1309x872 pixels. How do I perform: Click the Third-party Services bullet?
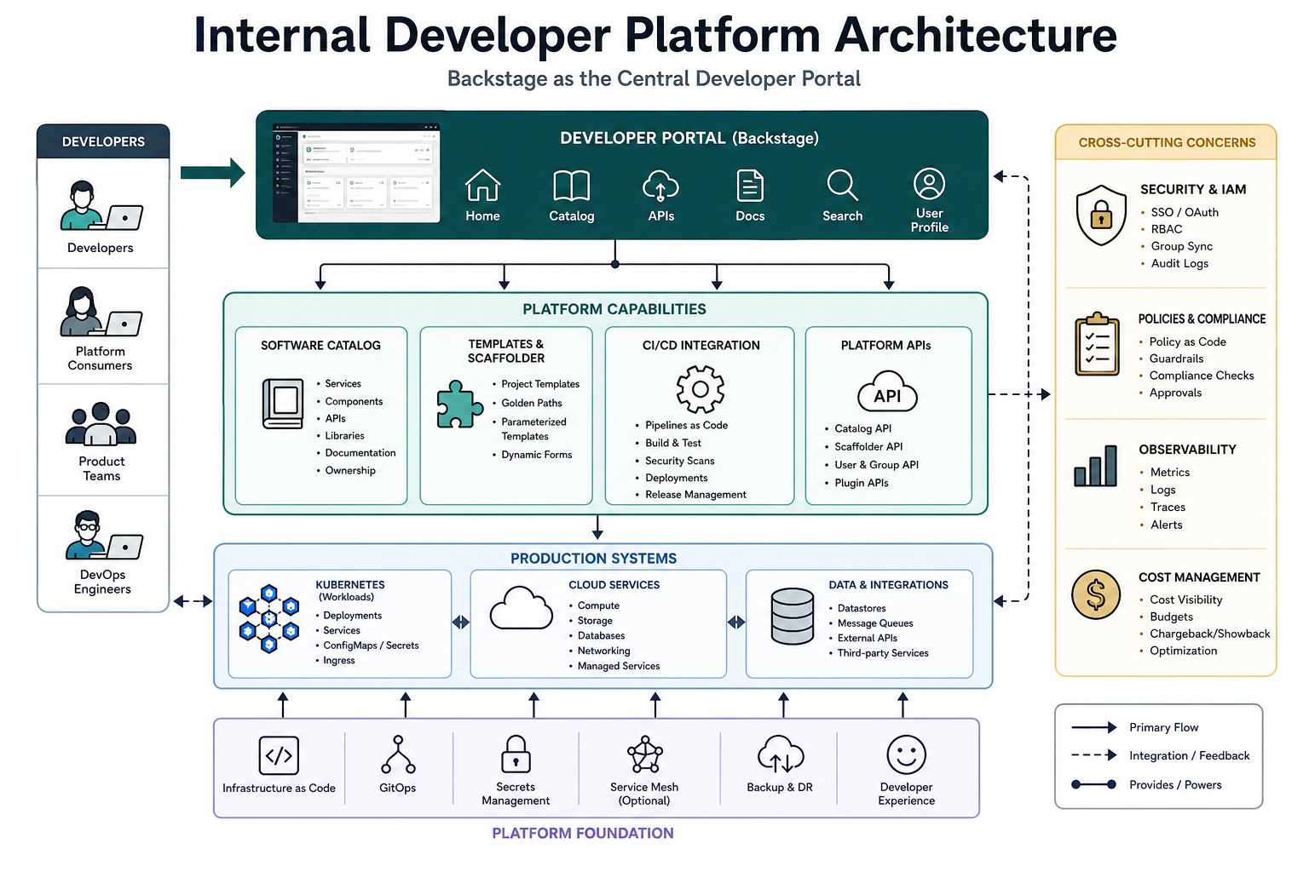click(x=879, y=653)
